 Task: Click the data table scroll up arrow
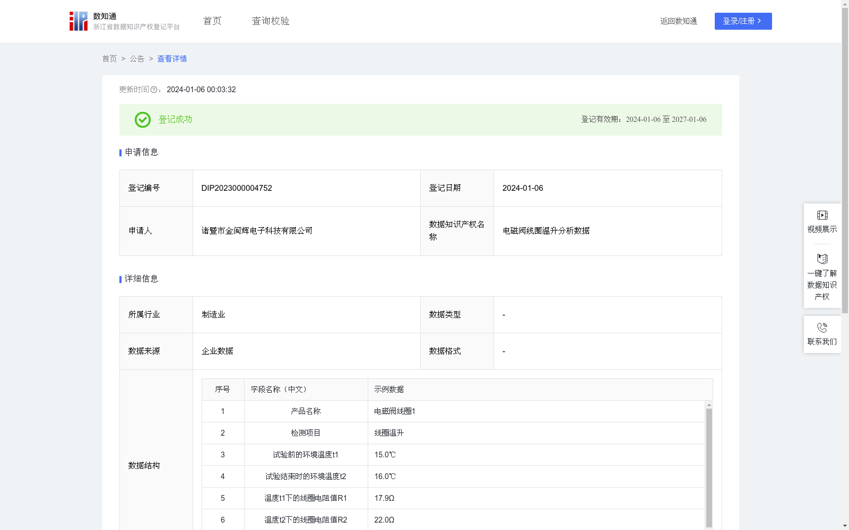pos(709,405)
